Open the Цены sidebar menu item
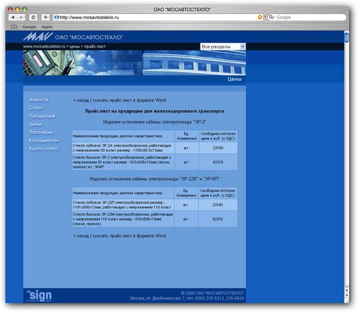Viewport: 358px width, 312px height. [35, 124]
